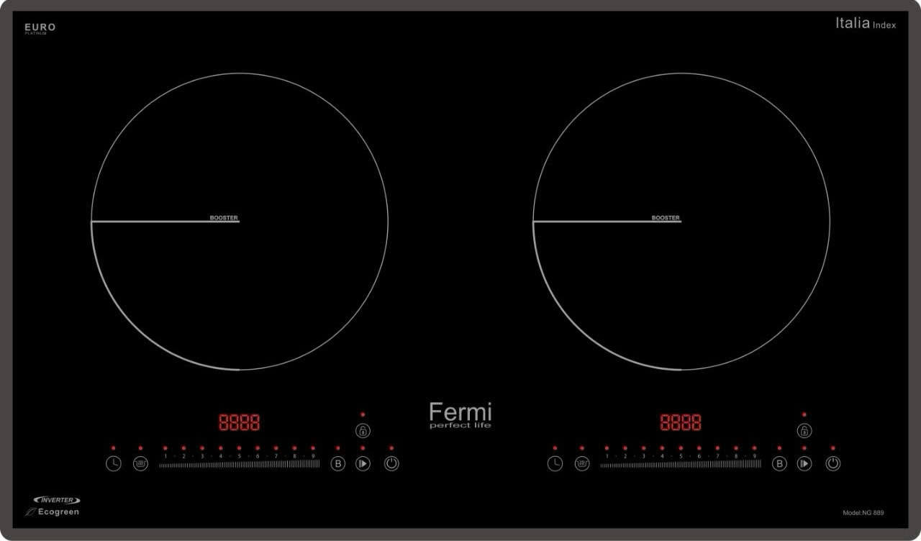This screenshot has width=921, height=541.
Task: Select level 1 on the left burner scale
Action: click(165, 456)
